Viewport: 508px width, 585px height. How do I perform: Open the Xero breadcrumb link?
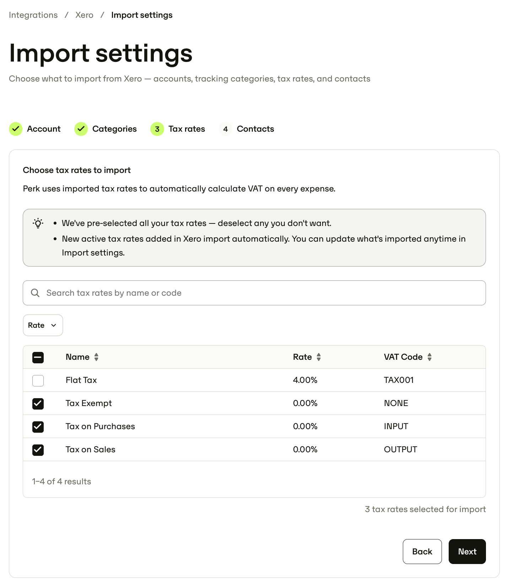84,15
